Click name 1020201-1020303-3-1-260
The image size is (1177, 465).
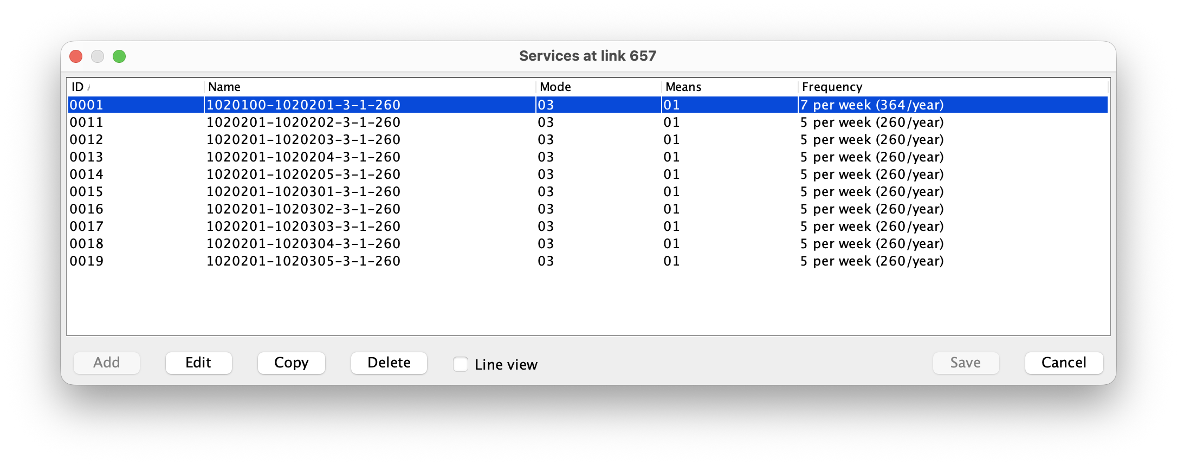coord(303,226)
